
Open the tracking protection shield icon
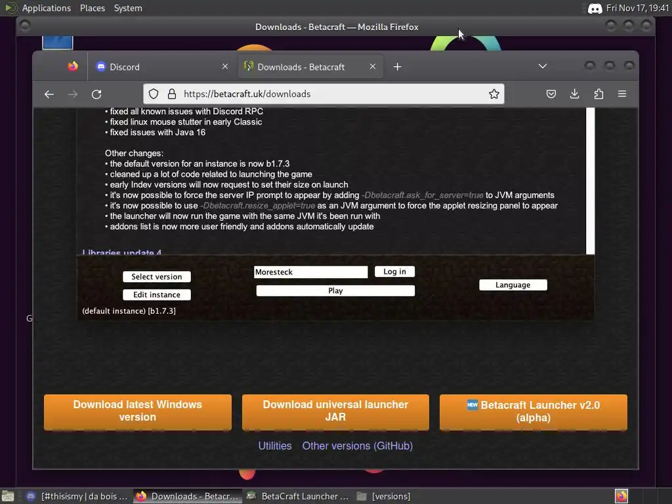click(x=154, y=94)
